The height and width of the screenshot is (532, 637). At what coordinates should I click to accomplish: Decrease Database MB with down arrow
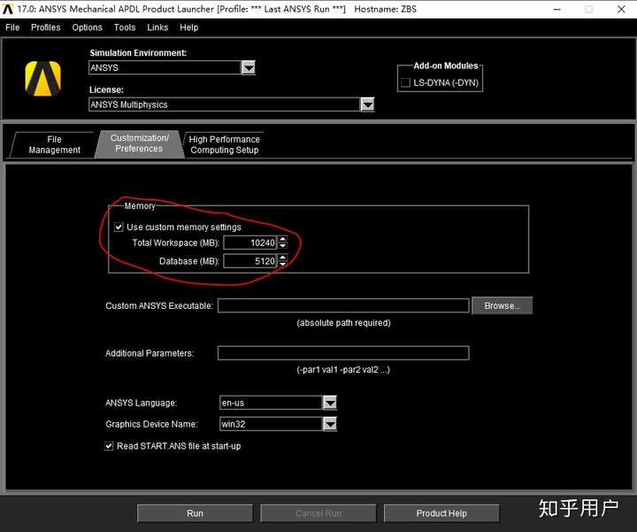pos(283,264)
